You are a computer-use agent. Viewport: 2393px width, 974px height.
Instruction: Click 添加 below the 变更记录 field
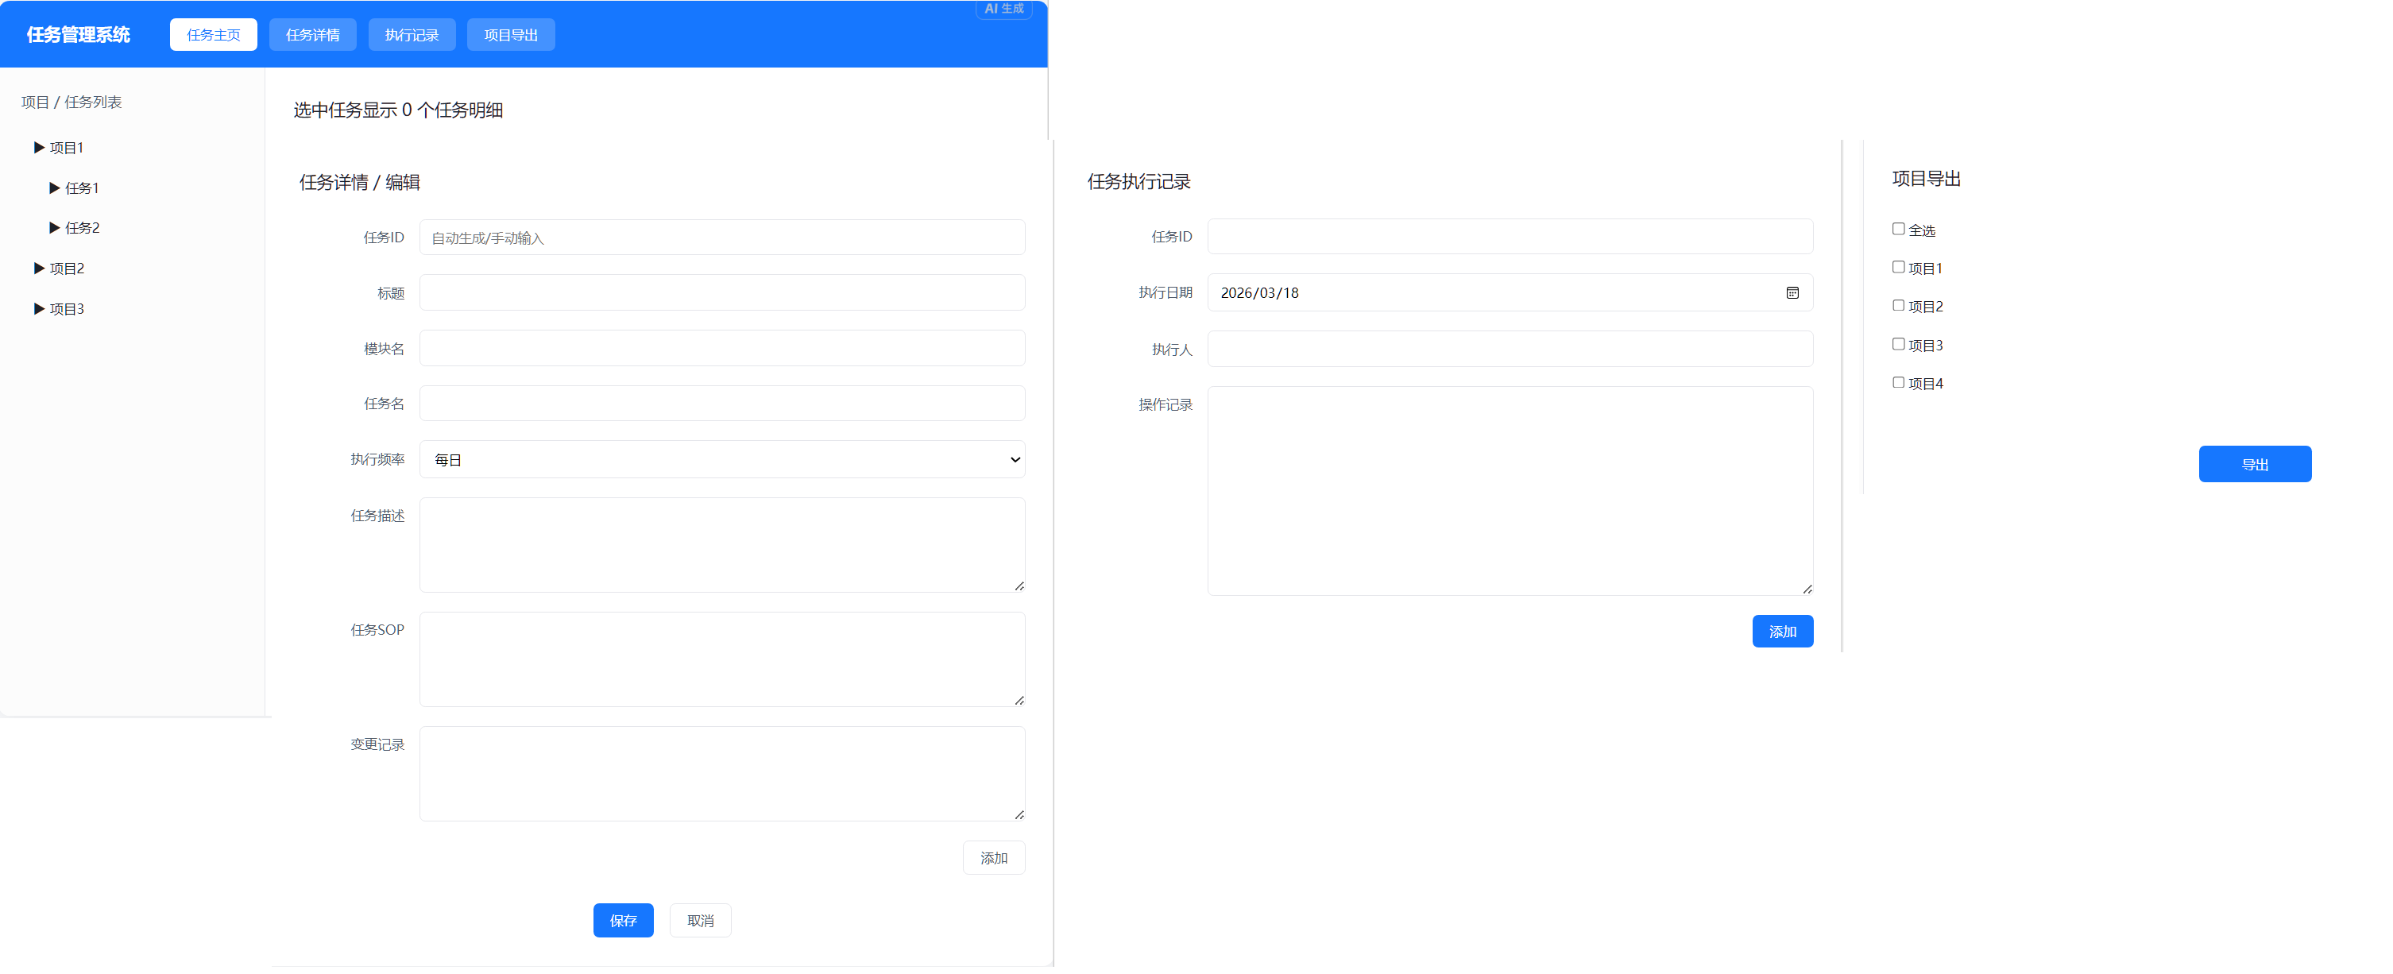click(x=993, y=857)
